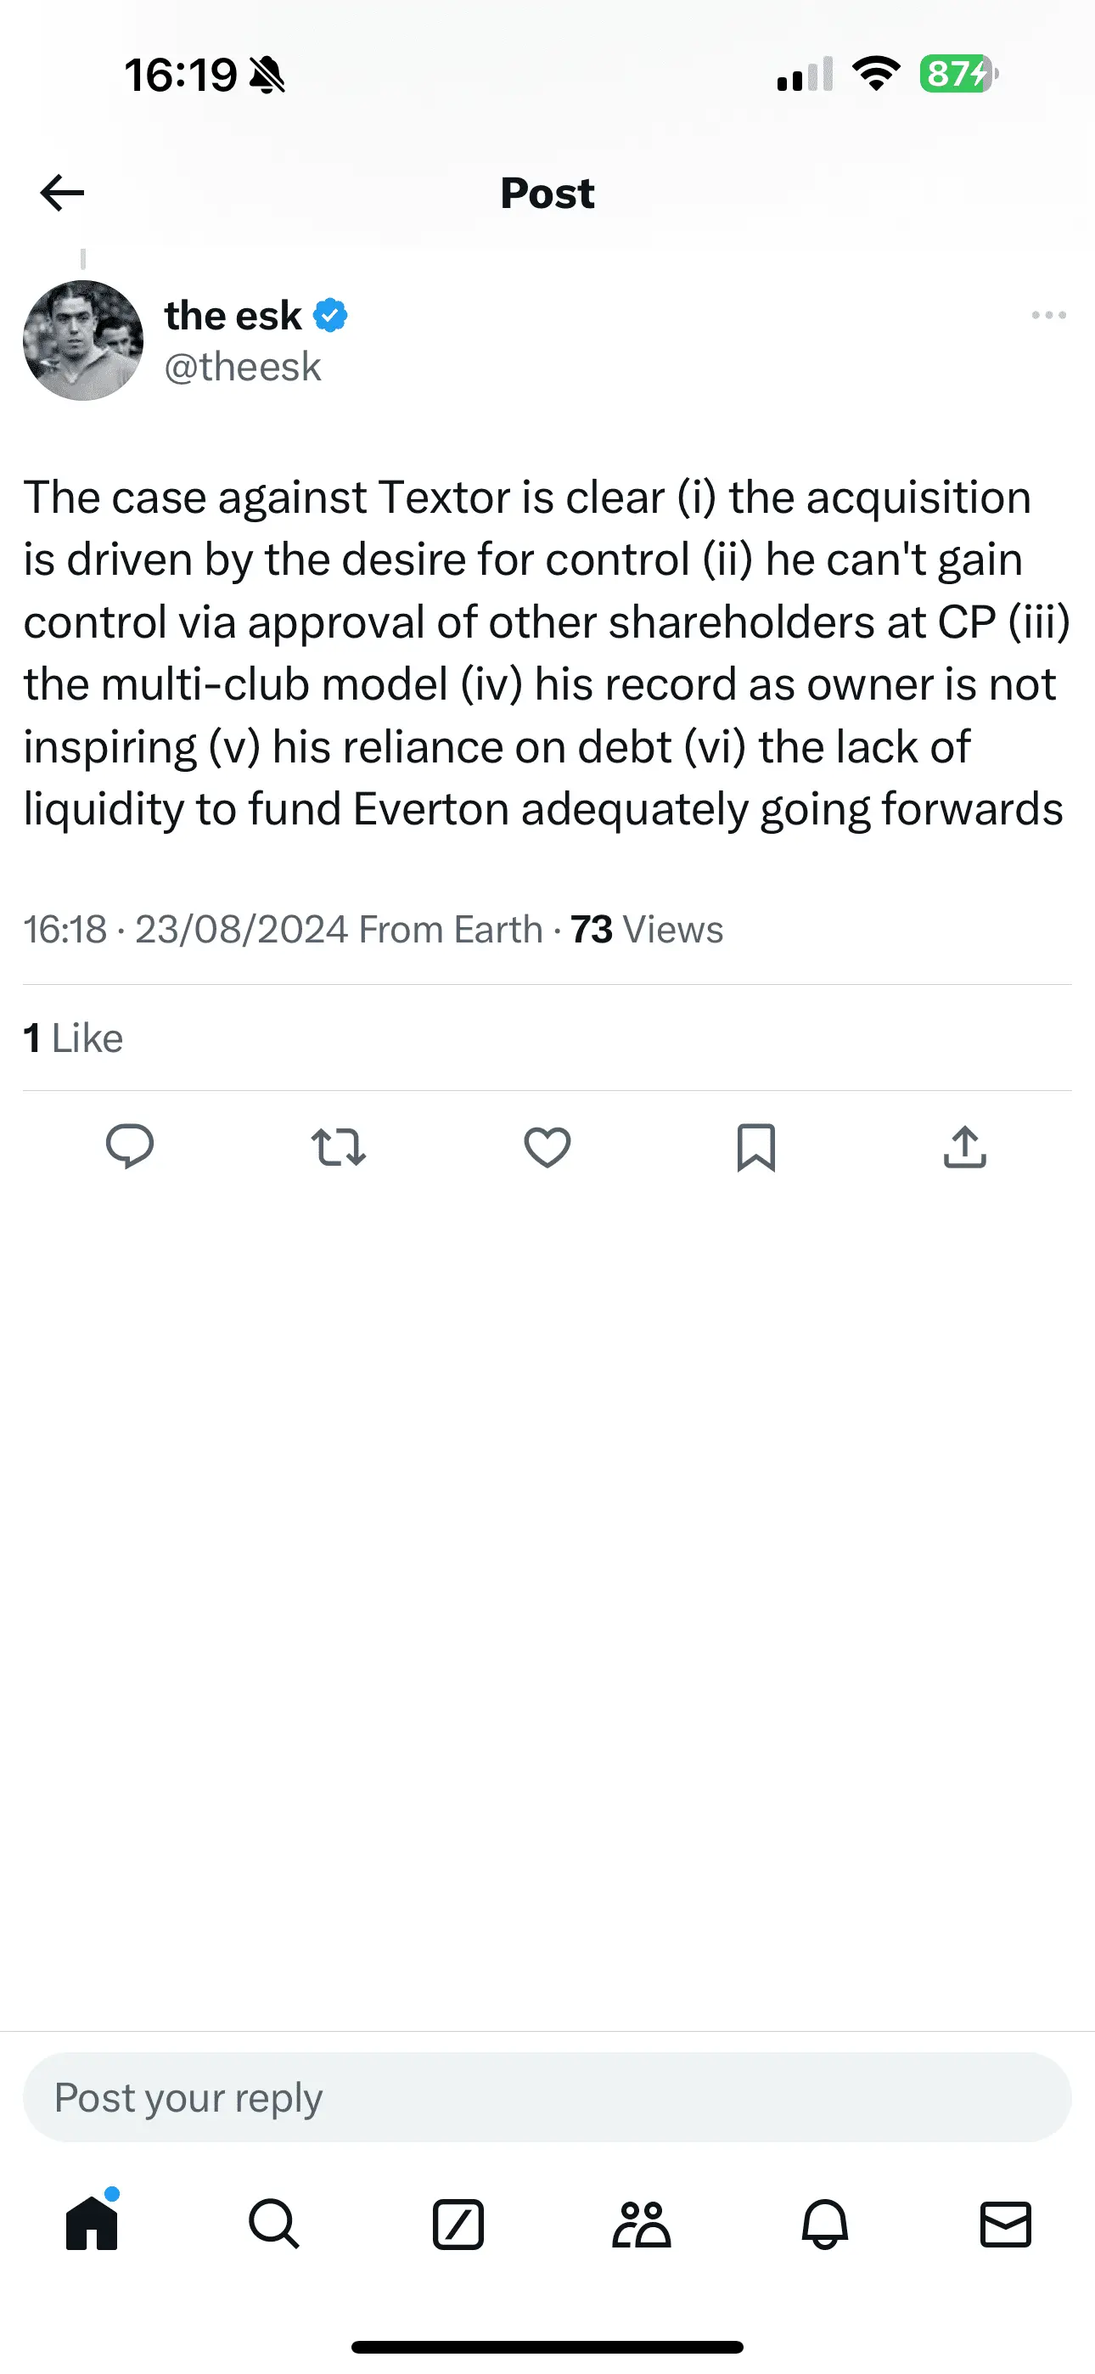Tap the reply speech bubble icon

click(130, 1147)
